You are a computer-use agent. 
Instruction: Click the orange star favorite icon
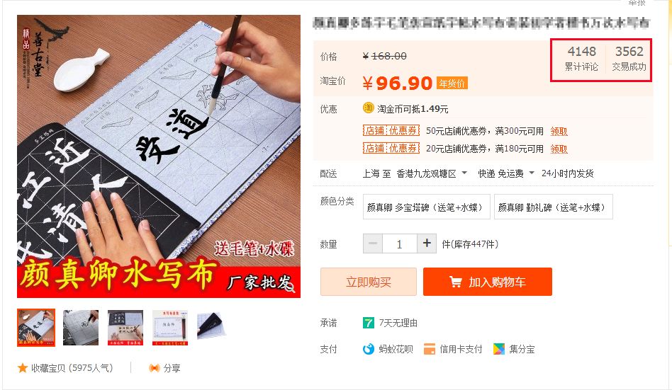[22, 368]
